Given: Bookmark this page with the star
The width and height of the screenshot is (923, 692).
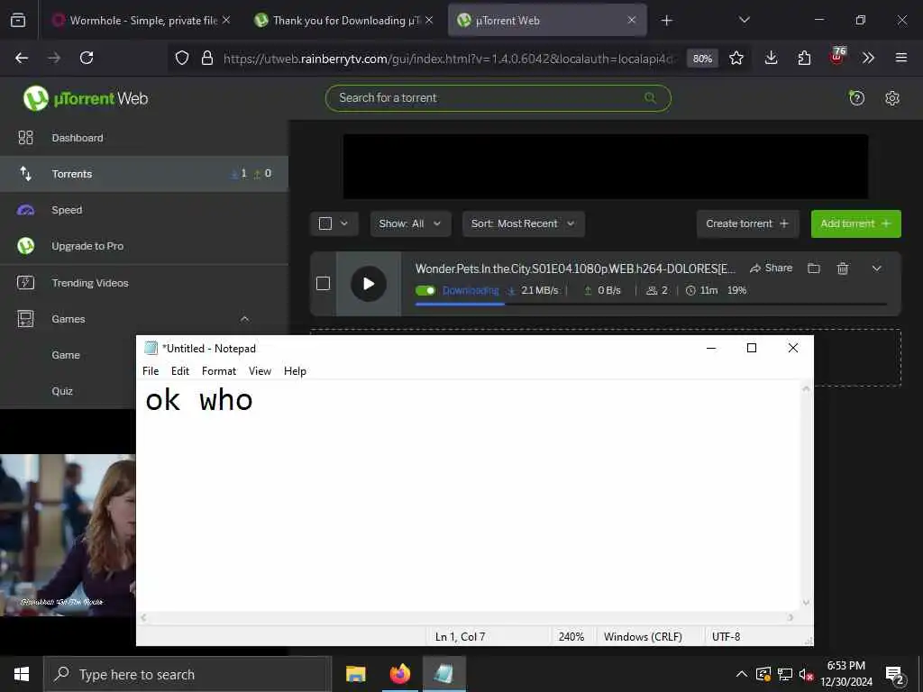Looking at the screenshot, I should (736, 58).
